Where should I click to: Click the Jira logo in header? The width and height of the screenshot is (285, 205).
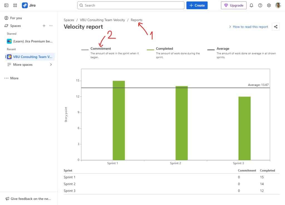click(29, 5)
